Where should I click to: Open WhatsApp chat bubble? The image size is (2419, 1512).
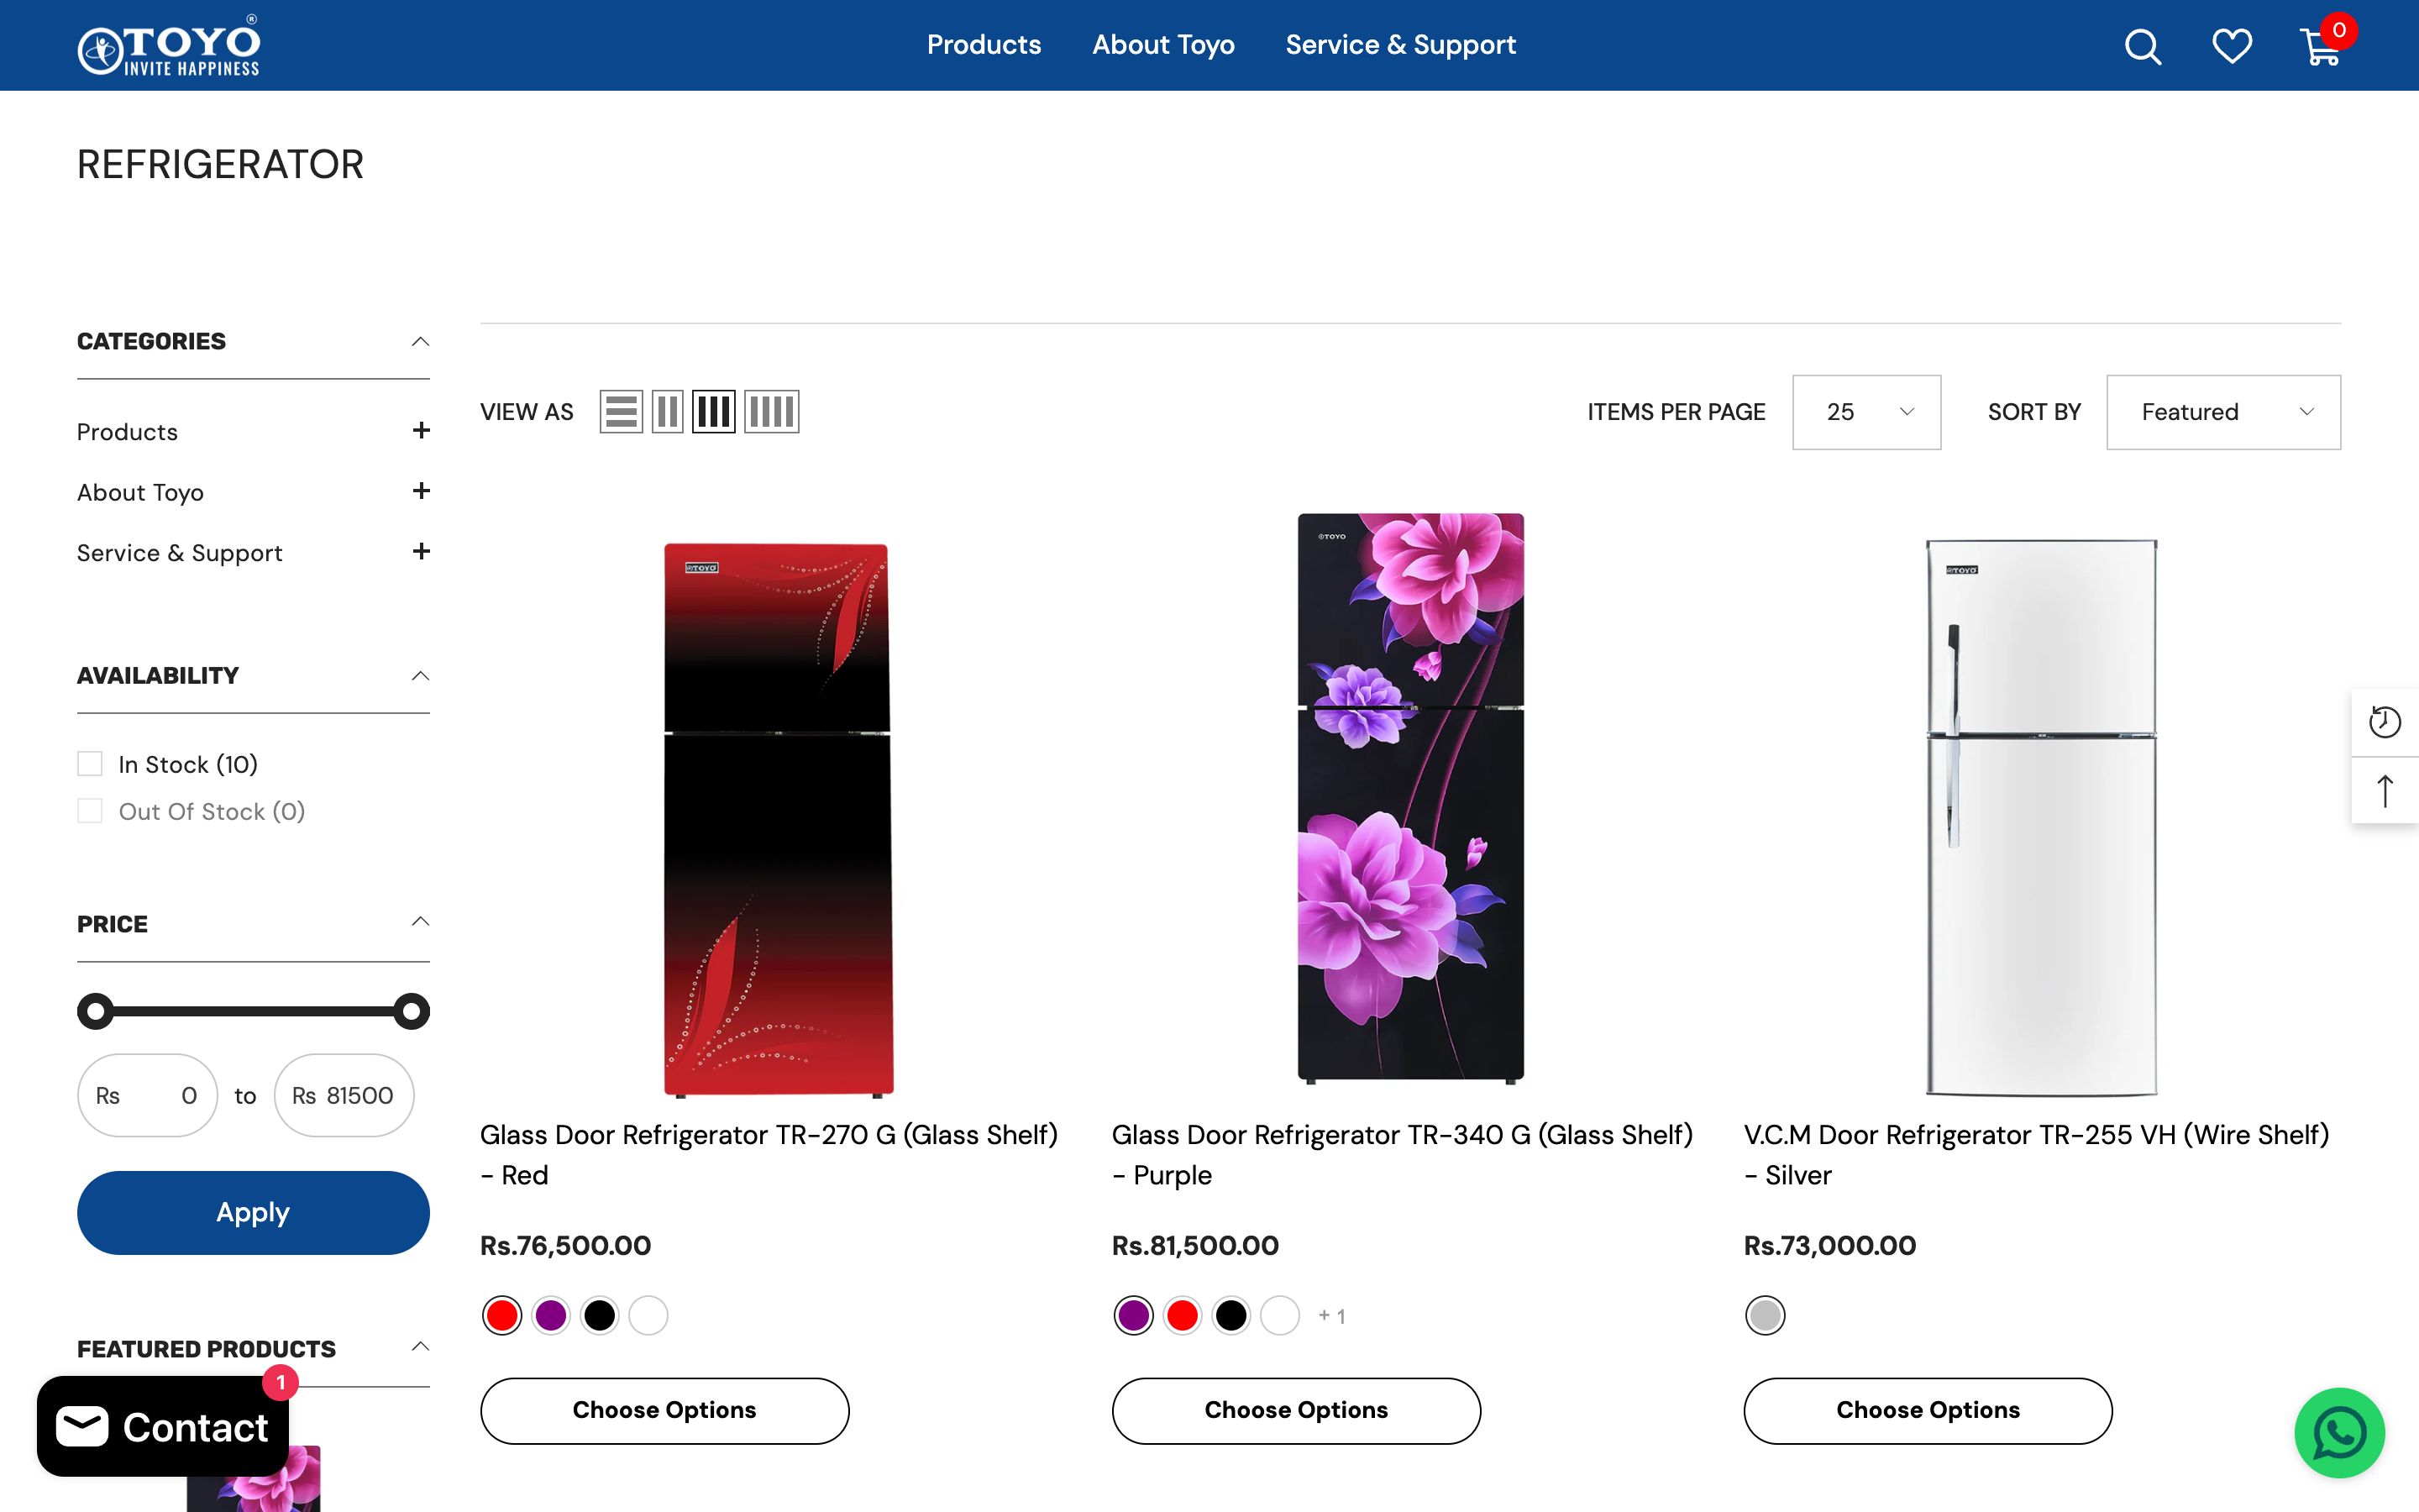pyautogui.click(x=2339, y=1432)
